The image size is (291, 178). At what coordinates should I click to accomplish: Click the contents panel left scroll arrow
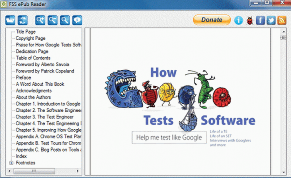[x=9, y=171]
